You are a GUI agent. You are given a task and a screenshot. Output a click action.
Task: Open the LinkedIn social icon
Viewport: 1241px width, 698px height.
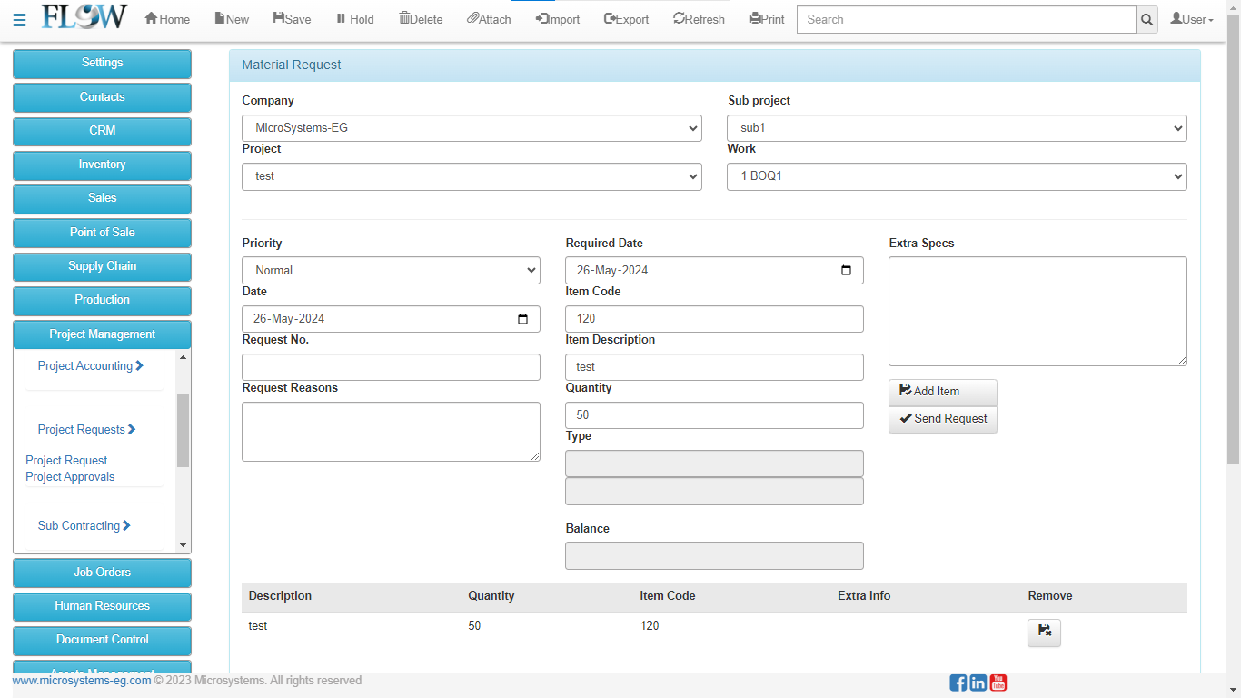[978, 683]
